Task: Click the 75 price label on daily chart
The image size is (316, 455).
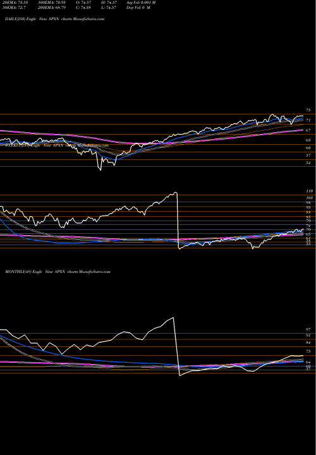Action: point(308,110)
